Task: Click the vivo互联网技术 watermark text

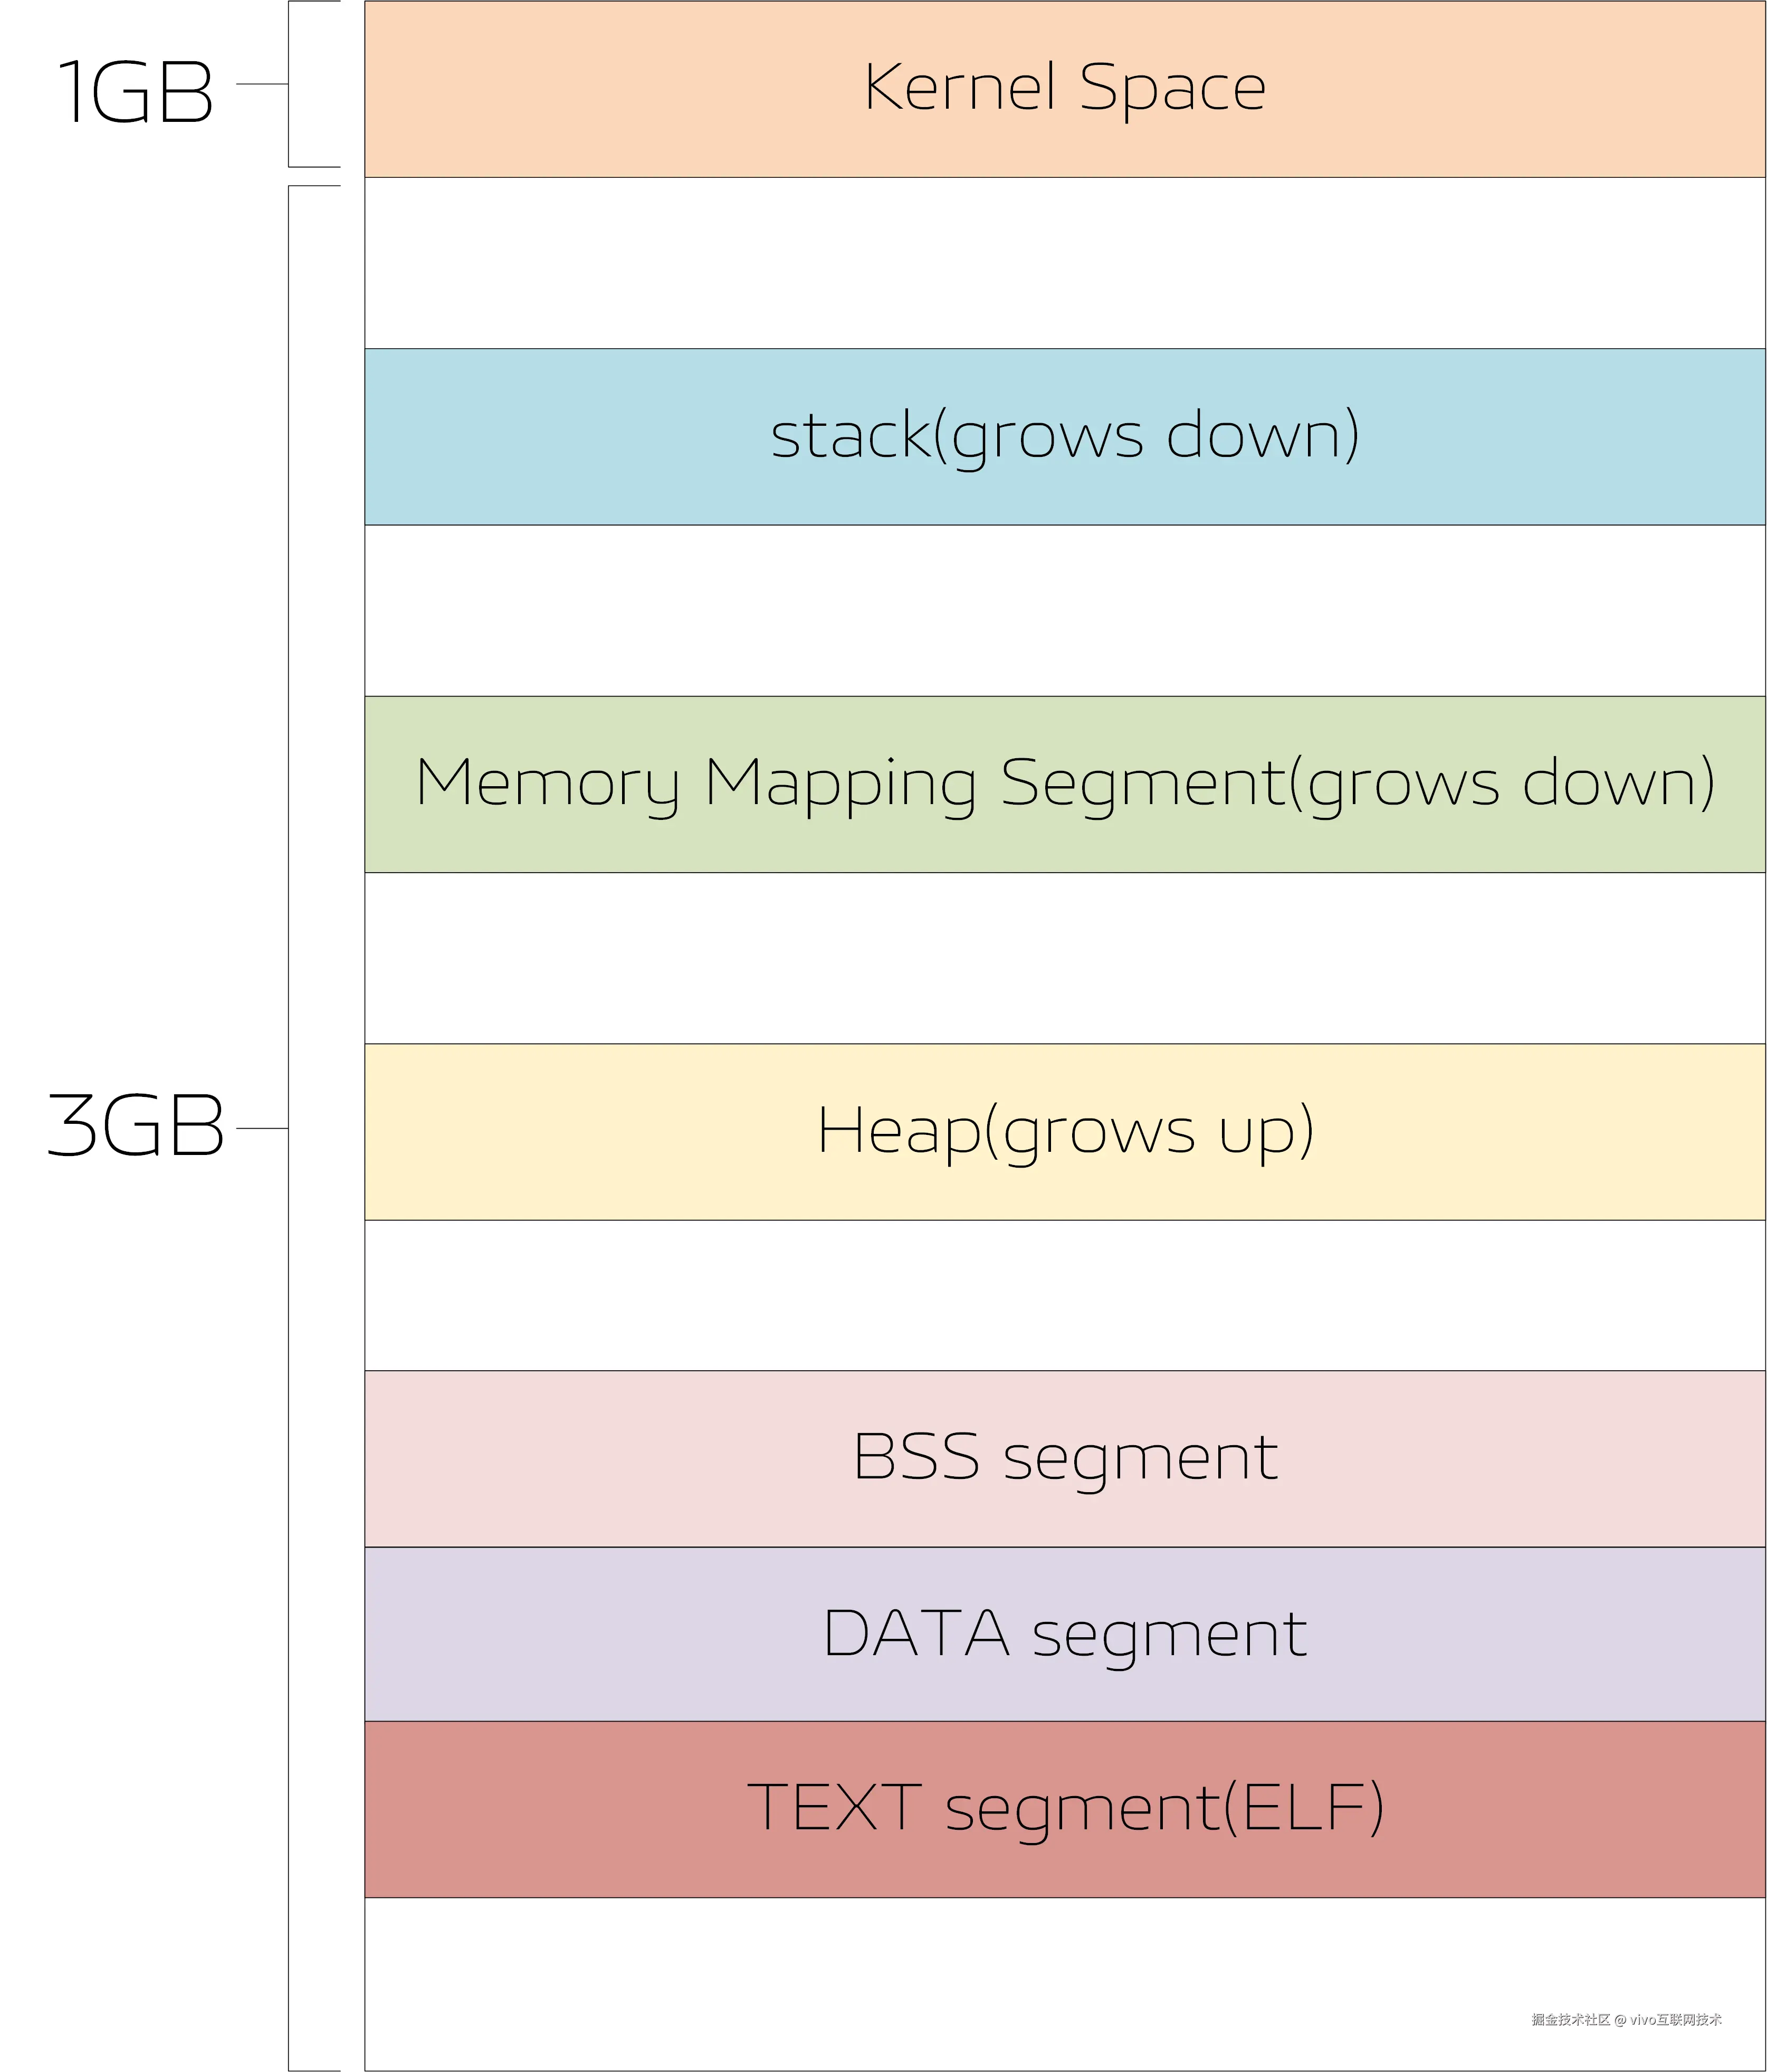Action: coord(1676,2020)
